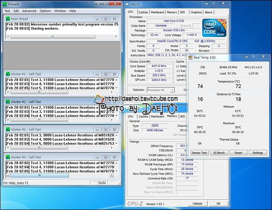Viewport: 272px width, 210px height.
Task: Click the Command Rate 1T value
Action: pos(187,178)
